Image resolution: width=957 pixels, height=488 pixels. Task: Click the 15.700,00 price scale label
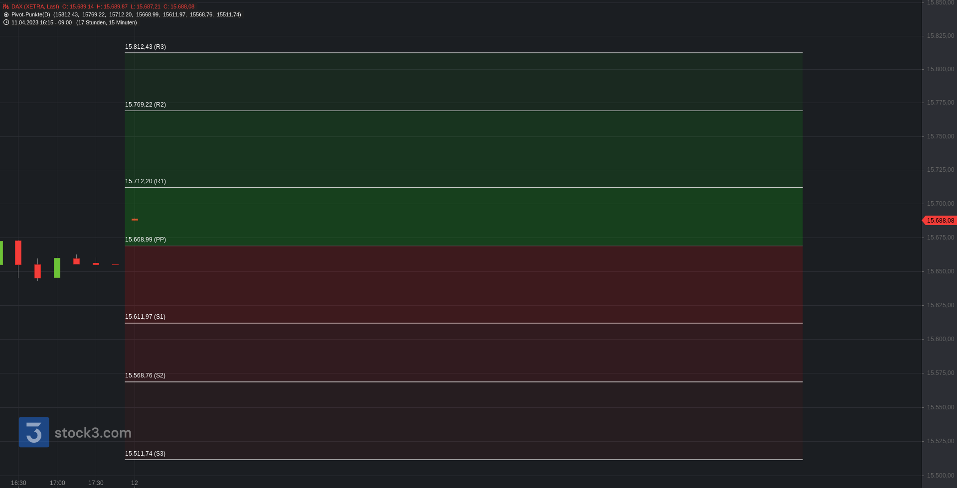pyautogui.click(x=941, y=204)
